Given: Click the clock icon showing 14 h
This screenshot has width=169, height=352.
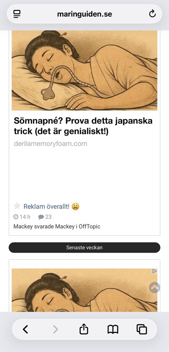Looking at the screenshot, I should (16, 217).
